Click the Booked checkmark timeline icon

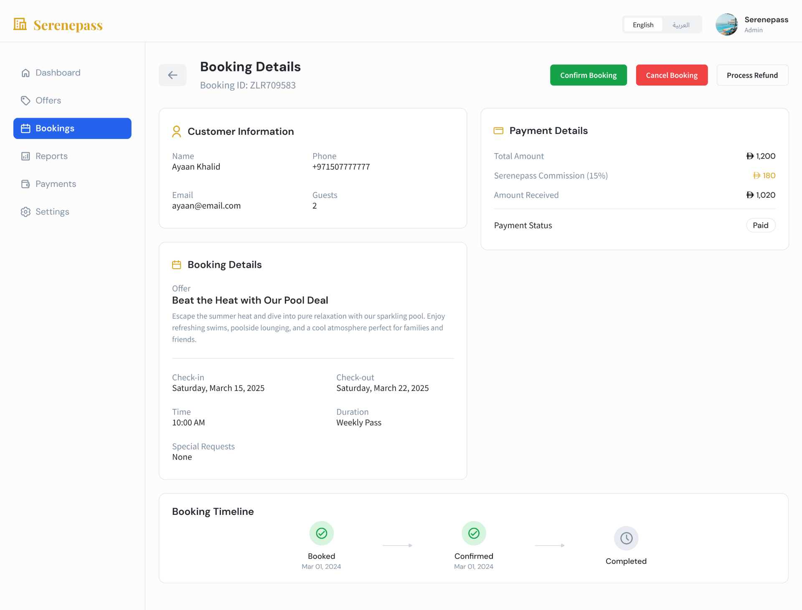[322, 533]
